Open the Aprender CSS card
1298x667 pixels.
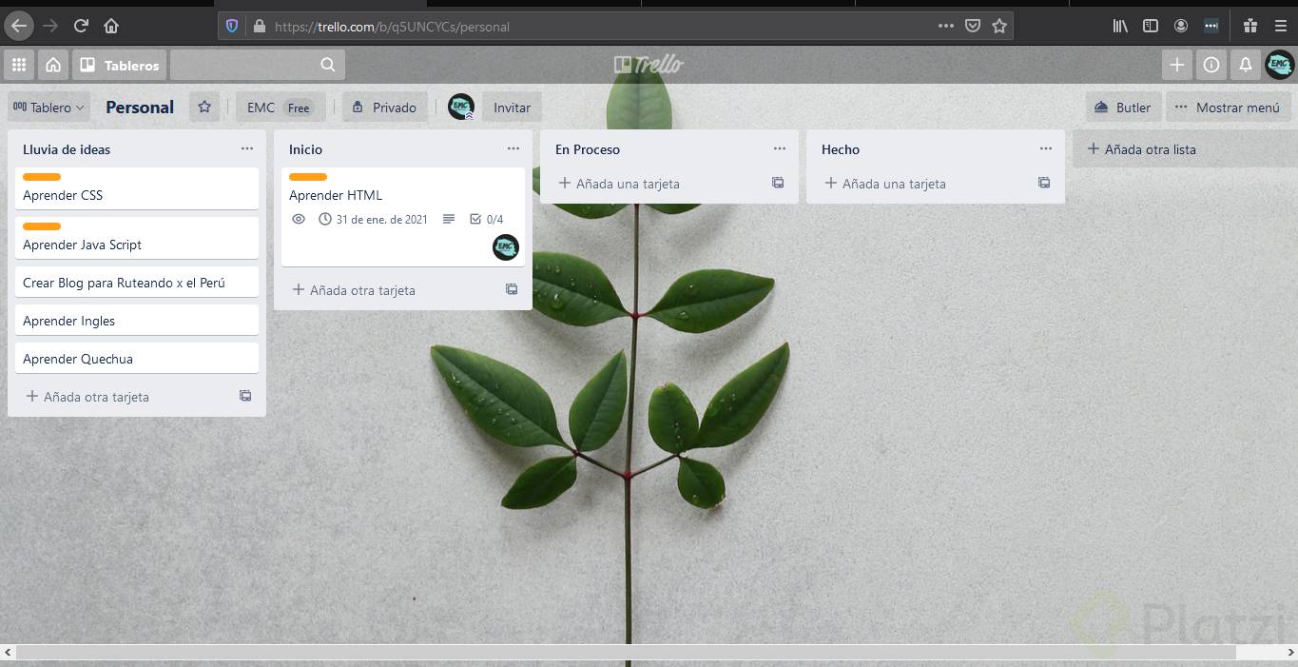(137, 188)
